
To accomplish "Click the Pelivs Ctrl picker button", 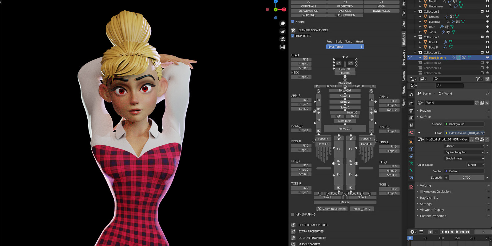I will click(x=345, y=129).
